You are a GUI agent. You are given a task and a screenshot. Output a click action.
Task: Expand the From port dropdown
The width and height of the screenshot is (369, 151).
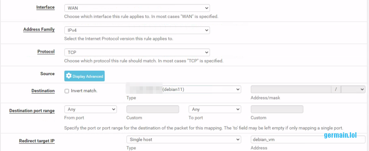point(90,109)
